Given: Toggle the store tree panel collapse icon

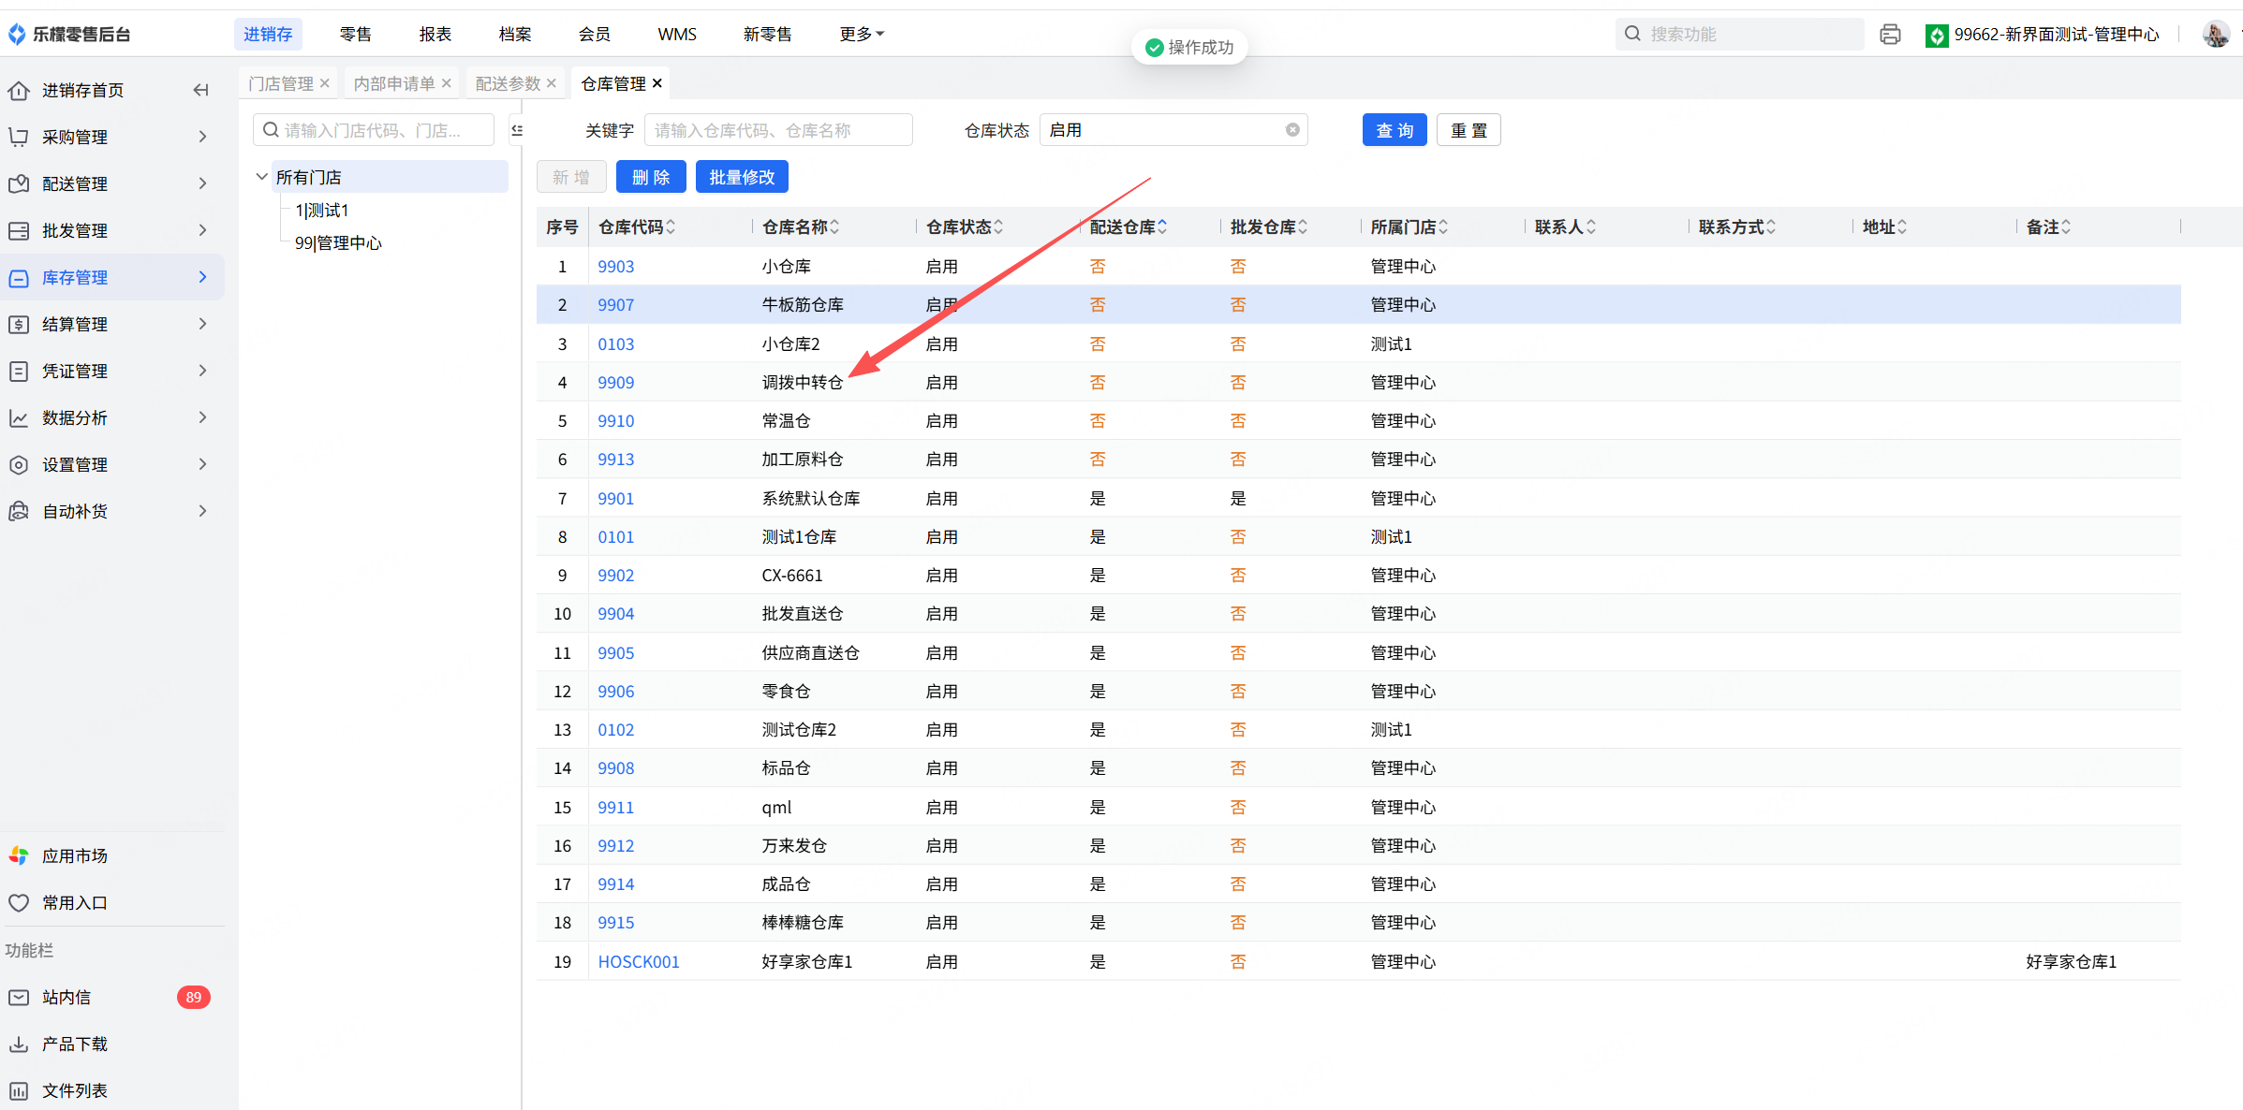Looking at the screenshot, I should point(517,130).
